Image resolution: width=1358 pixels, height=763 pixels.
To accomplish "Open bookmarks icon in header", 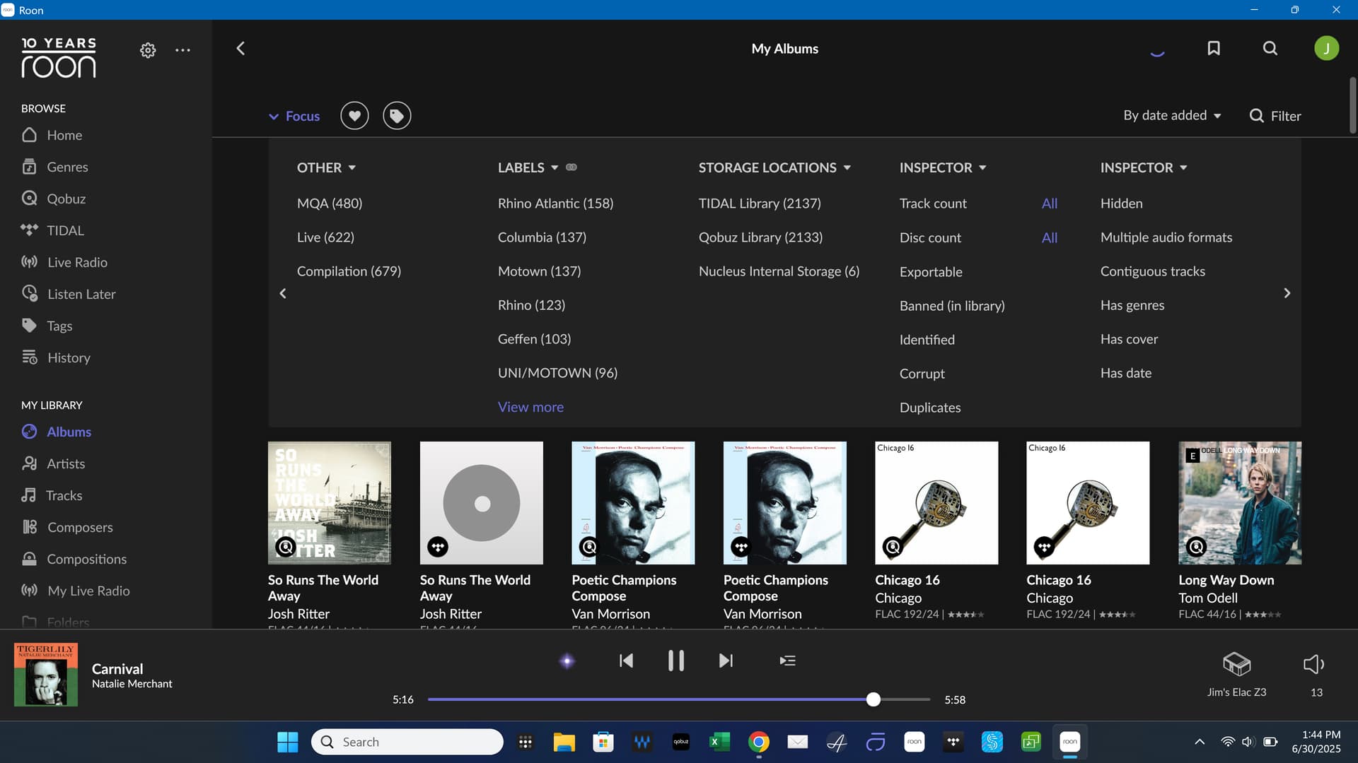I will [1214, 48].
